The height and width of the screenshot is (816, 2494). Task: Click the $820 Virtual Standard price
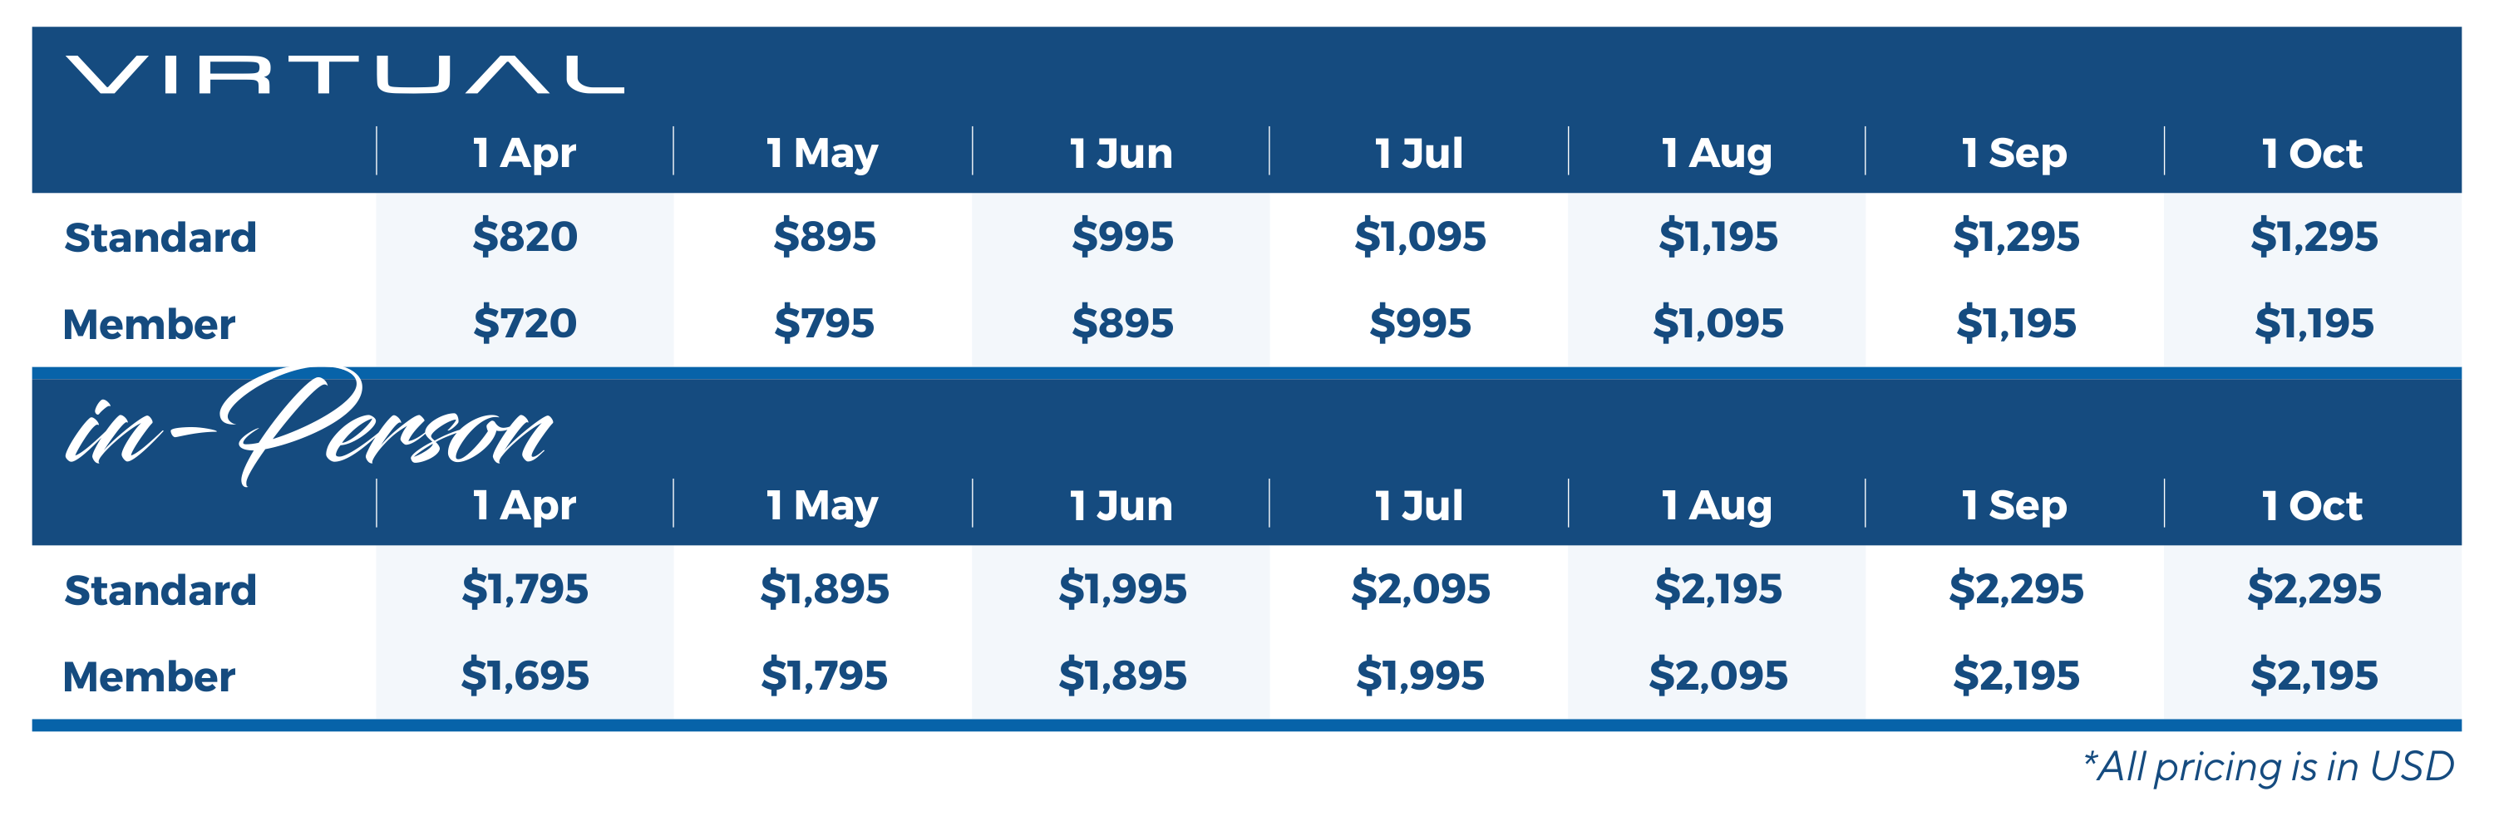click(525, 236)
